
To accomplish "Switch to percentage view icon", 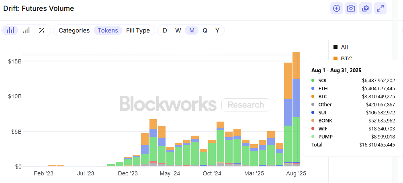I will [x=42, y=30].
